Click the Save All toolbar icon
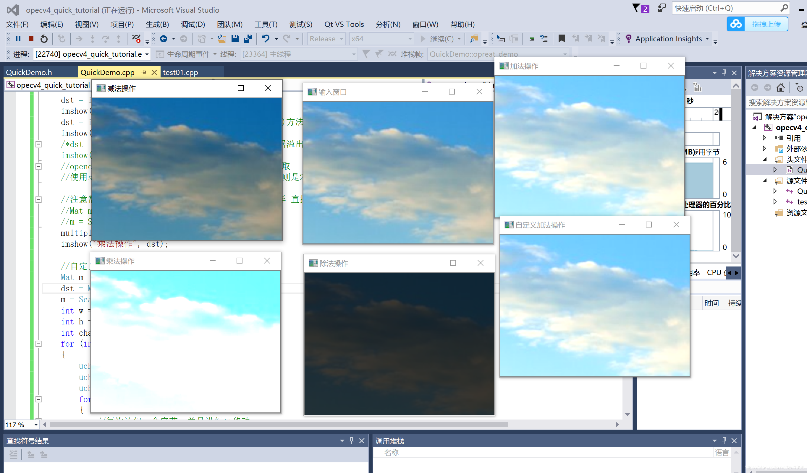 248,39
